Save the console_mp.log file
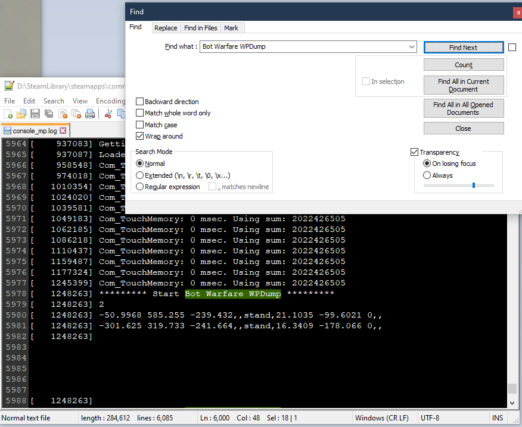Screen dimensions: 522x427 [x=35, y=114]
